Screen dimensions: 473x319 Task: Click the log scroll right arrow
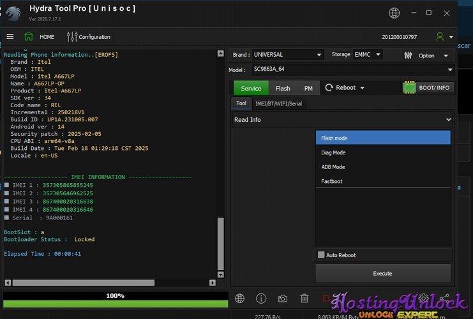(213, 283)
